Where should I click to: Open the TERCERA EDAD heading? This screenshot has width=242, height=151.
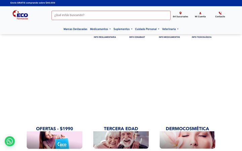[x=121, y=129]
